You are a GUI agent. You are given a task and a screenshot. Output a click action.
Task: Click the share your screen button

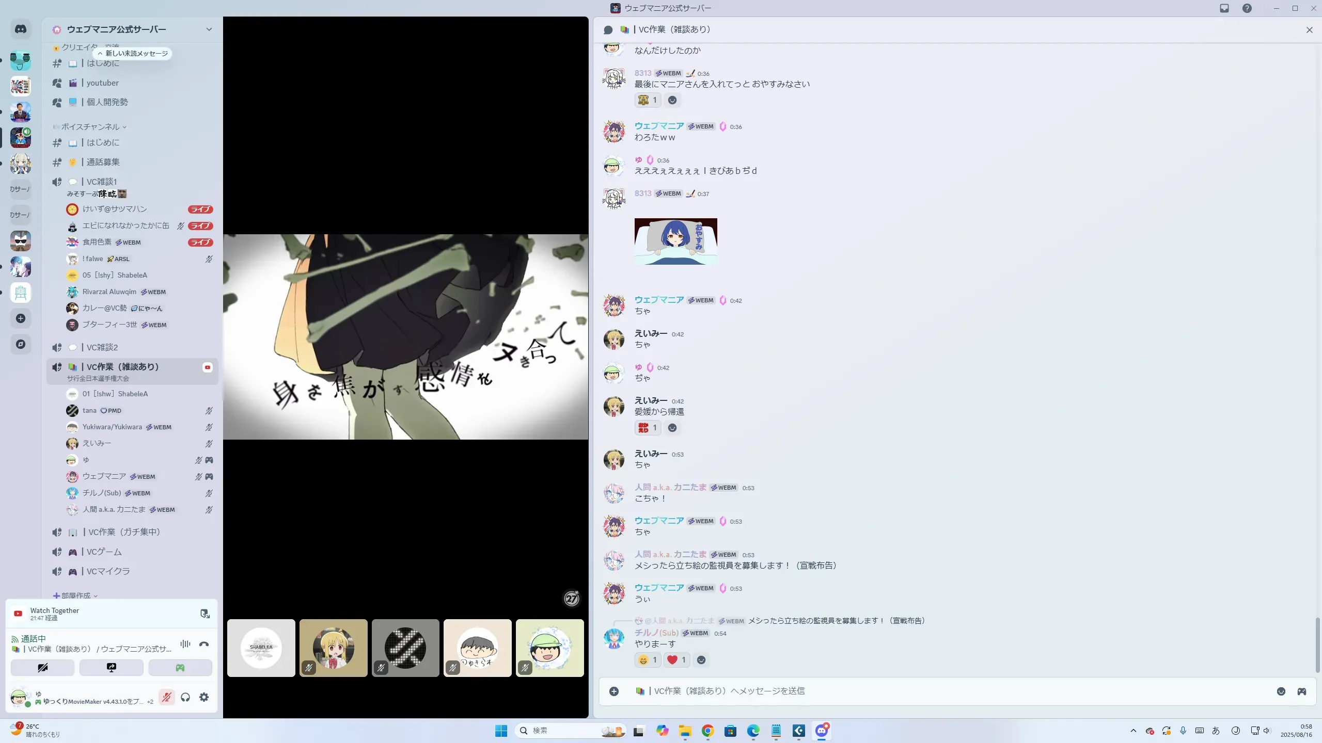click(111, 668)
